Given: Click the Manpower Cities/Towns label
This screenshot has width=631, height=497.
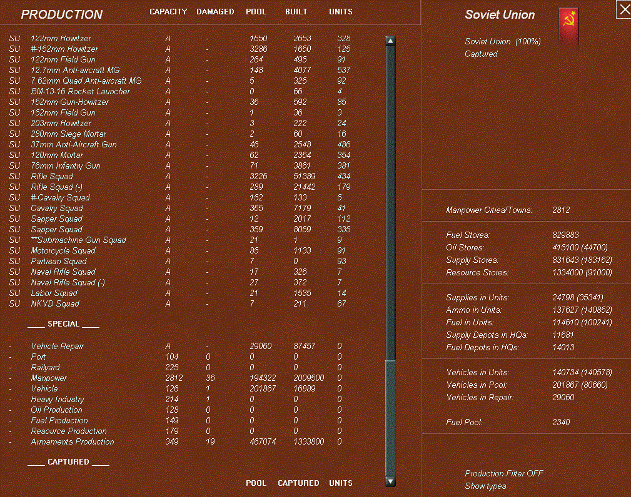Looking at the screenshot, I should coord(489,210).
